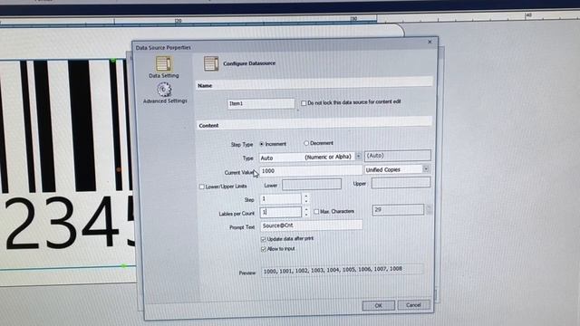
Task: Open the Advanced Settings gear icon
Action: coord(164,90)
